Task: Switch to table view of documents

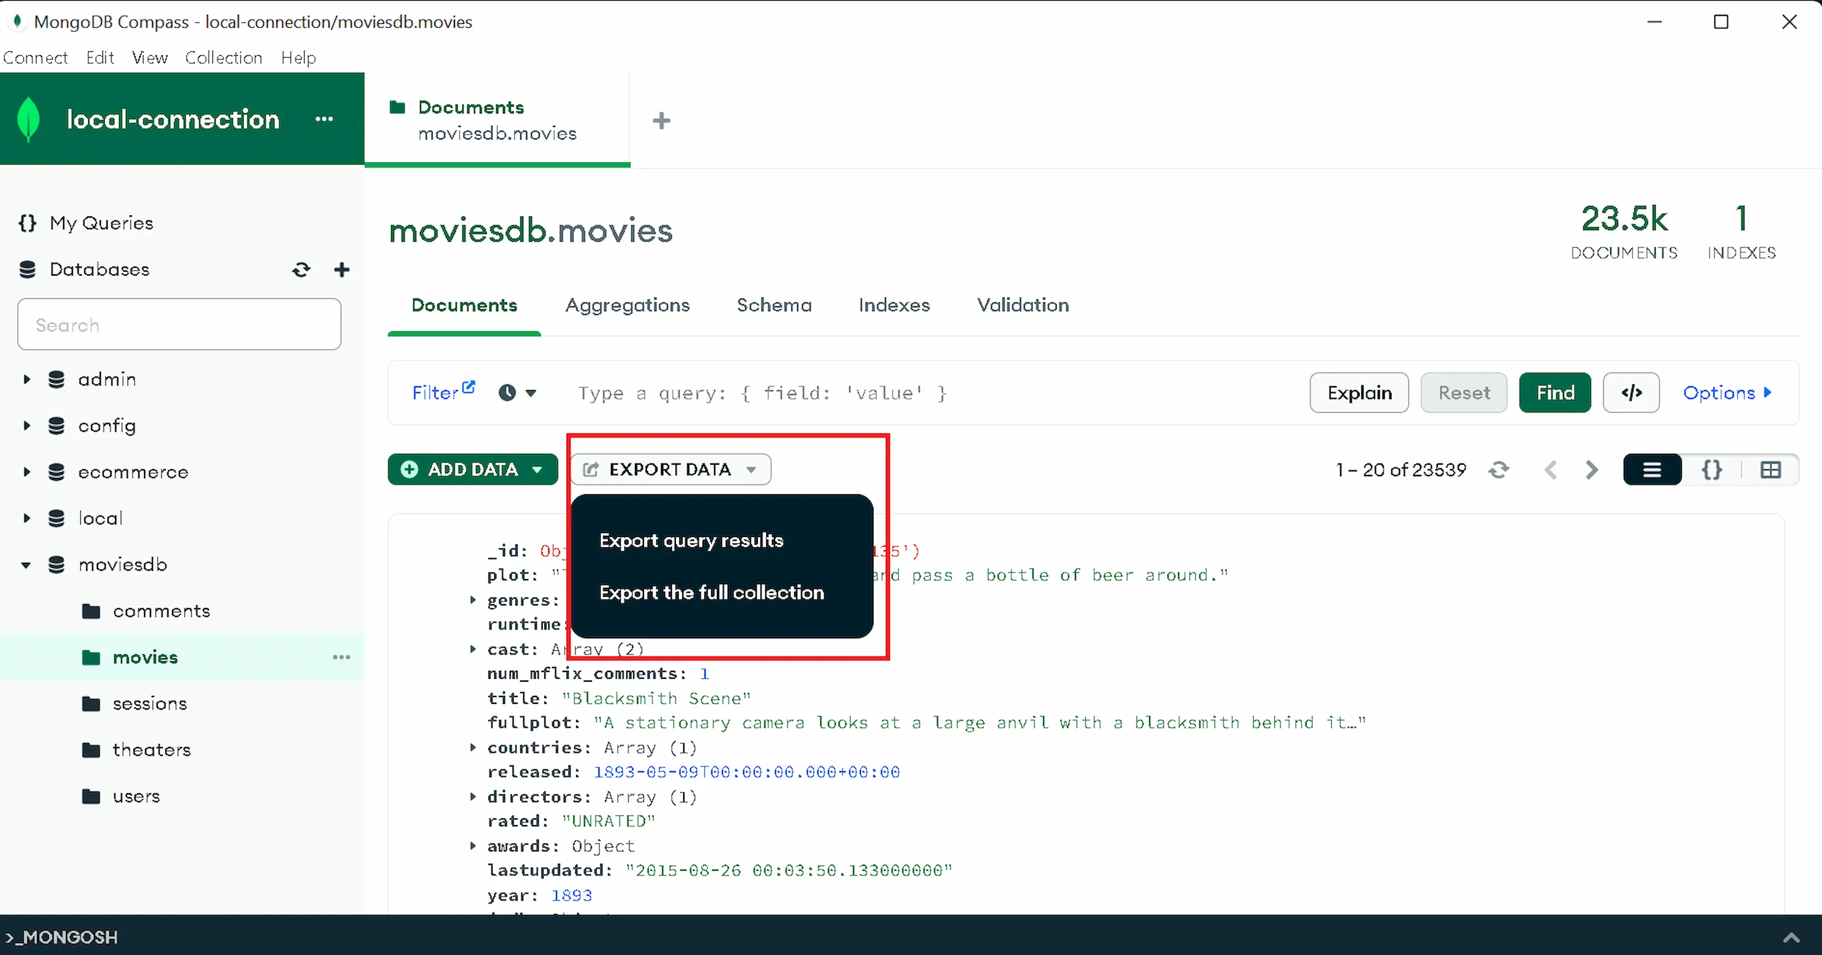Action: pyautogui.click(x=1770, y=470)
